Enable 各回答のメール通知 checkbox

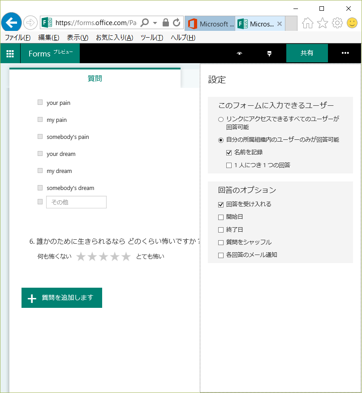[221, 255]
